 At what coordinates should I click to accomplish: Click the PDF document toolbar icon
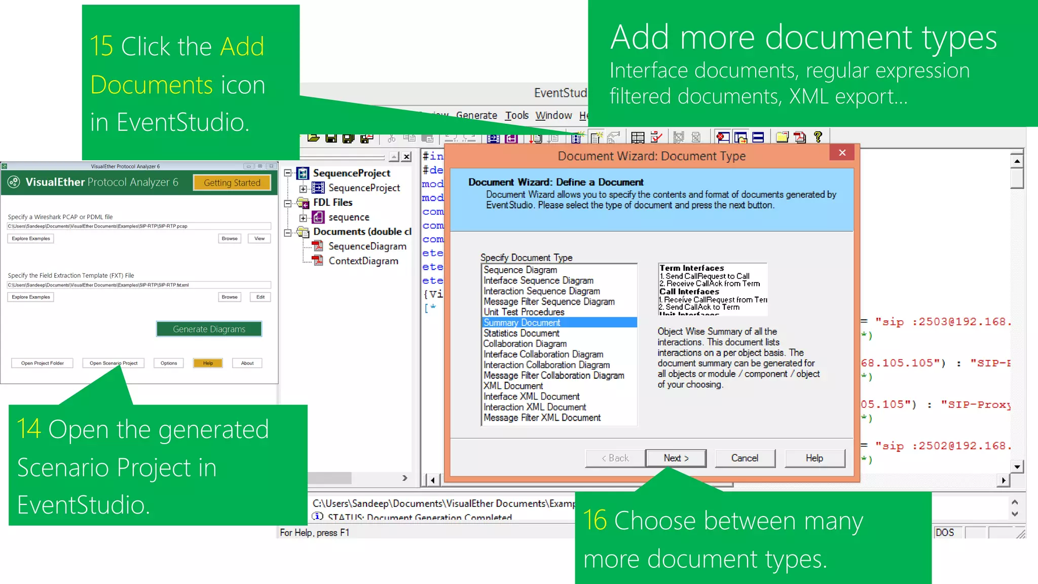point(800,137)
